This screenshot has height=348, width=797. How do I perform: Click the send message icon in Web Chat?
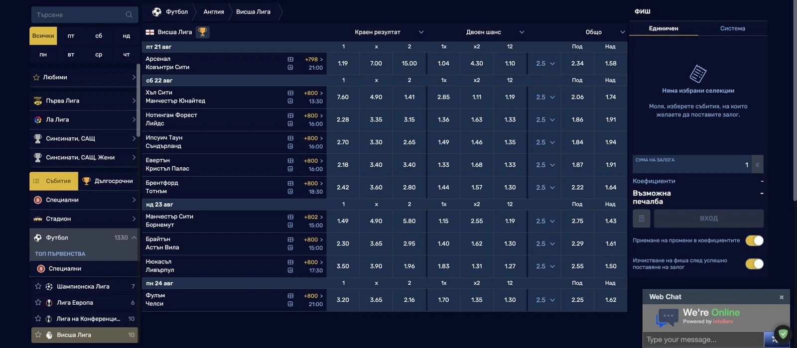[774, 340]
